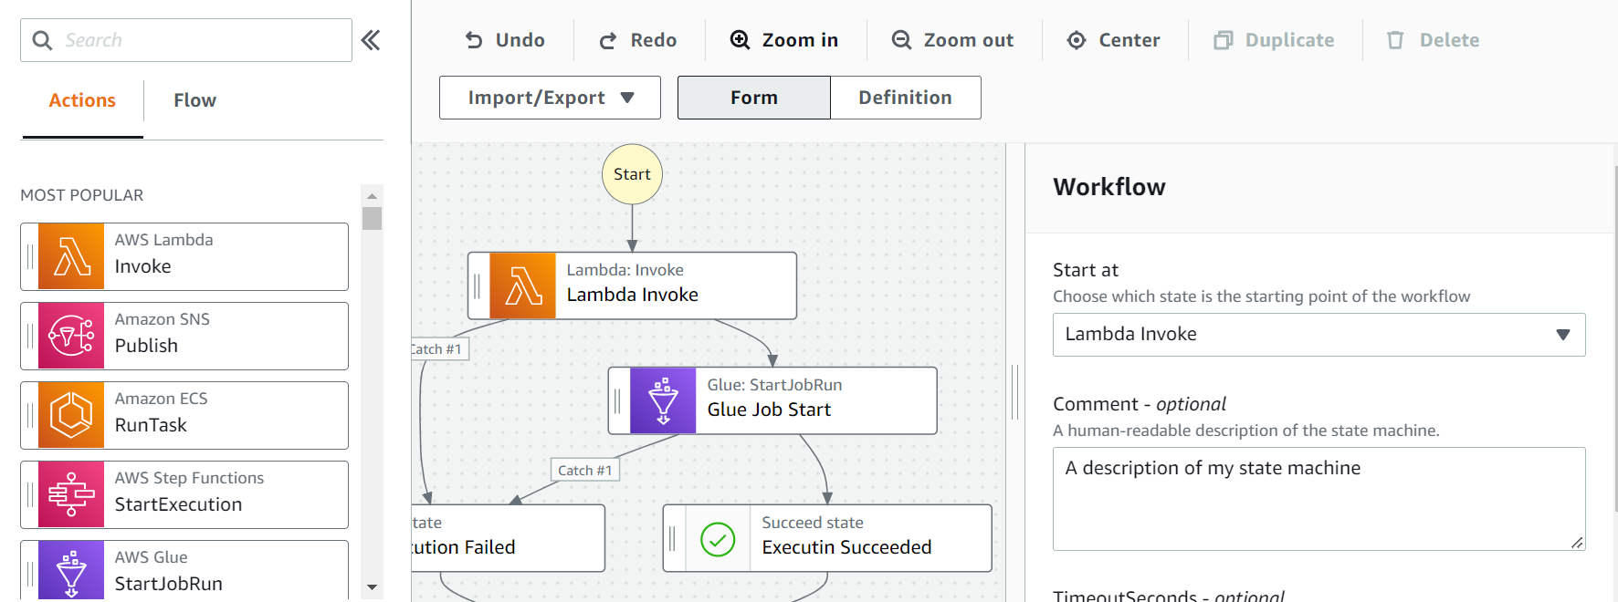
Task: Open the Start at Lambda Invoke dropdown
Action: pos(1319,335)
